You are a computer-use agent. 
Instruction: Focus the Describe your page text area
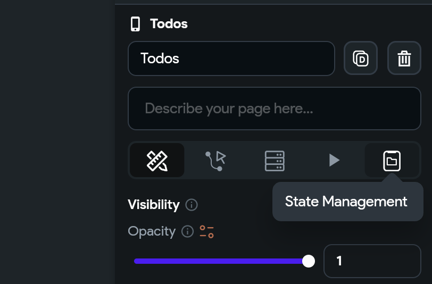pos(275,108)
